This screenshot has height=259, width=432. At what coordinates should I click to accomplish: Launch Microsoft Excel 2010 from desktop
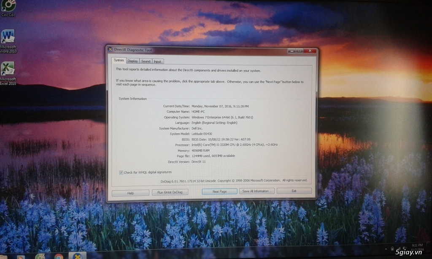pos(8,71)
